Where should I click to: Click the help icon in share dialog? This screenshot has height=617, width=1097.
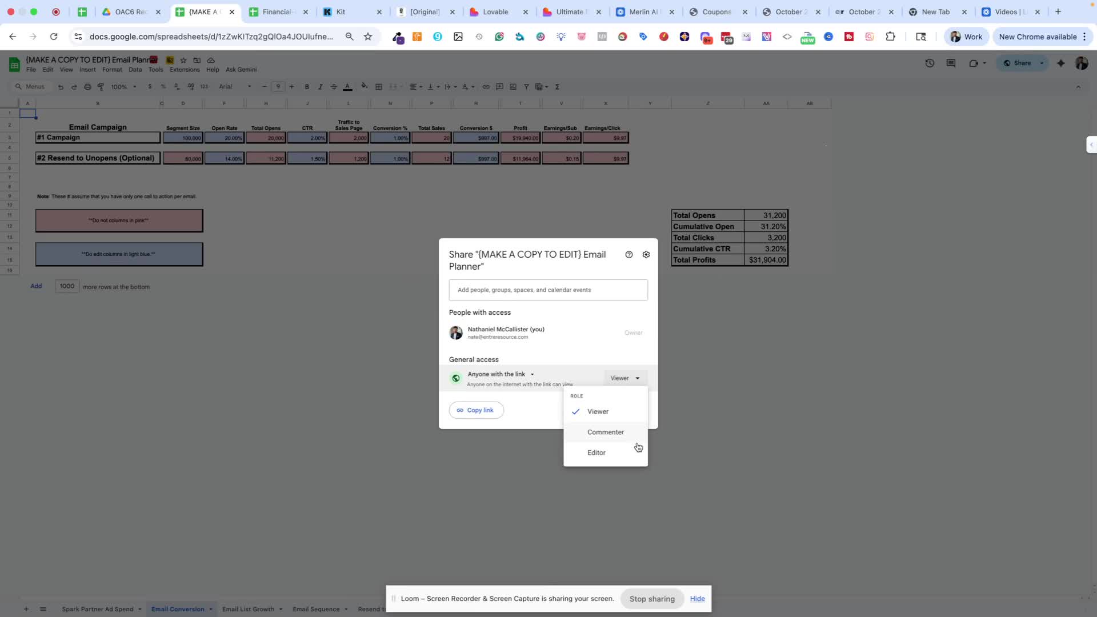pyautogui.click(x=629, y=255)
